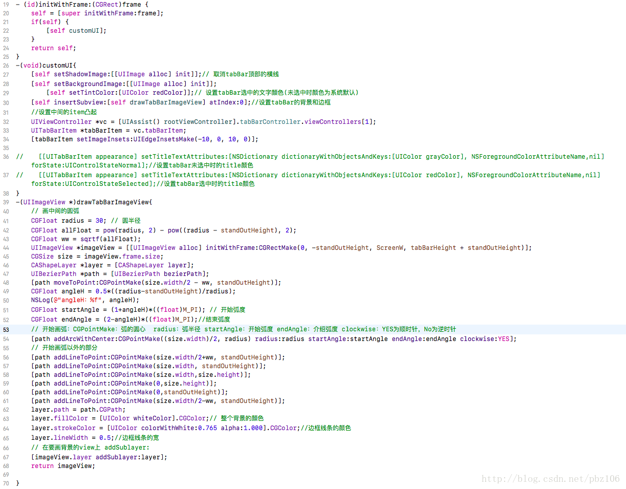626x489 pixels.
Task: Click line number 70 at the bottom
Action: [x=5, y=483]
